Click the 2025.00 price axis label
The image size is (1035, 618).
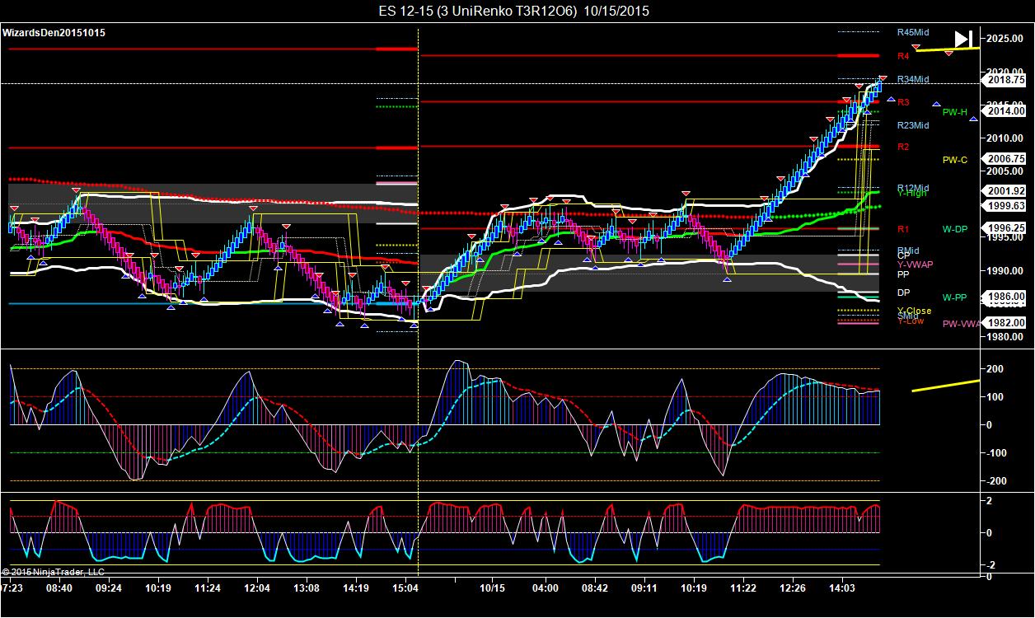1006,39
